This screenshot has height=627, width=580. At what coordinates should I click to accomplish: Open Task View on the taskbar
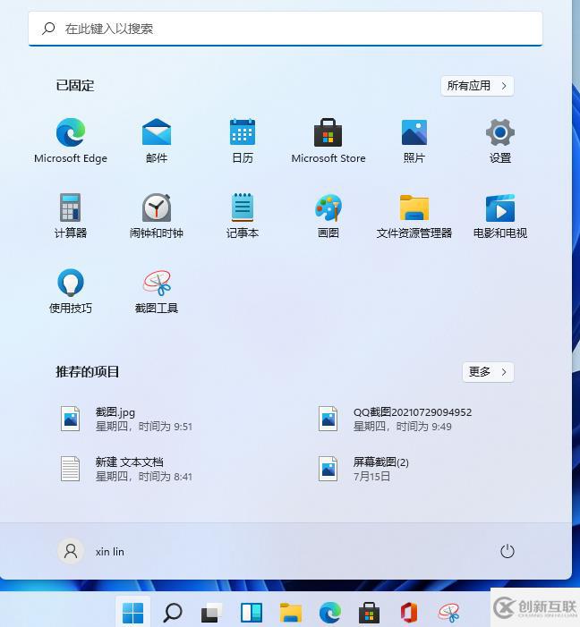point(212,613)
